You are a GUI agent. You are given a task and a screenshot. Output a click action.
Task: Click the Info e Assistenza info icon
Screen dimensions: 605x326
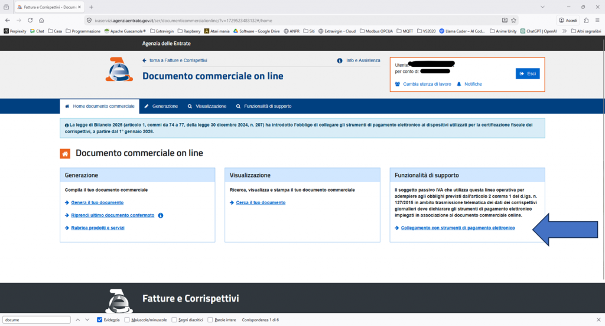pyautogui.click(x=340, y=60)
